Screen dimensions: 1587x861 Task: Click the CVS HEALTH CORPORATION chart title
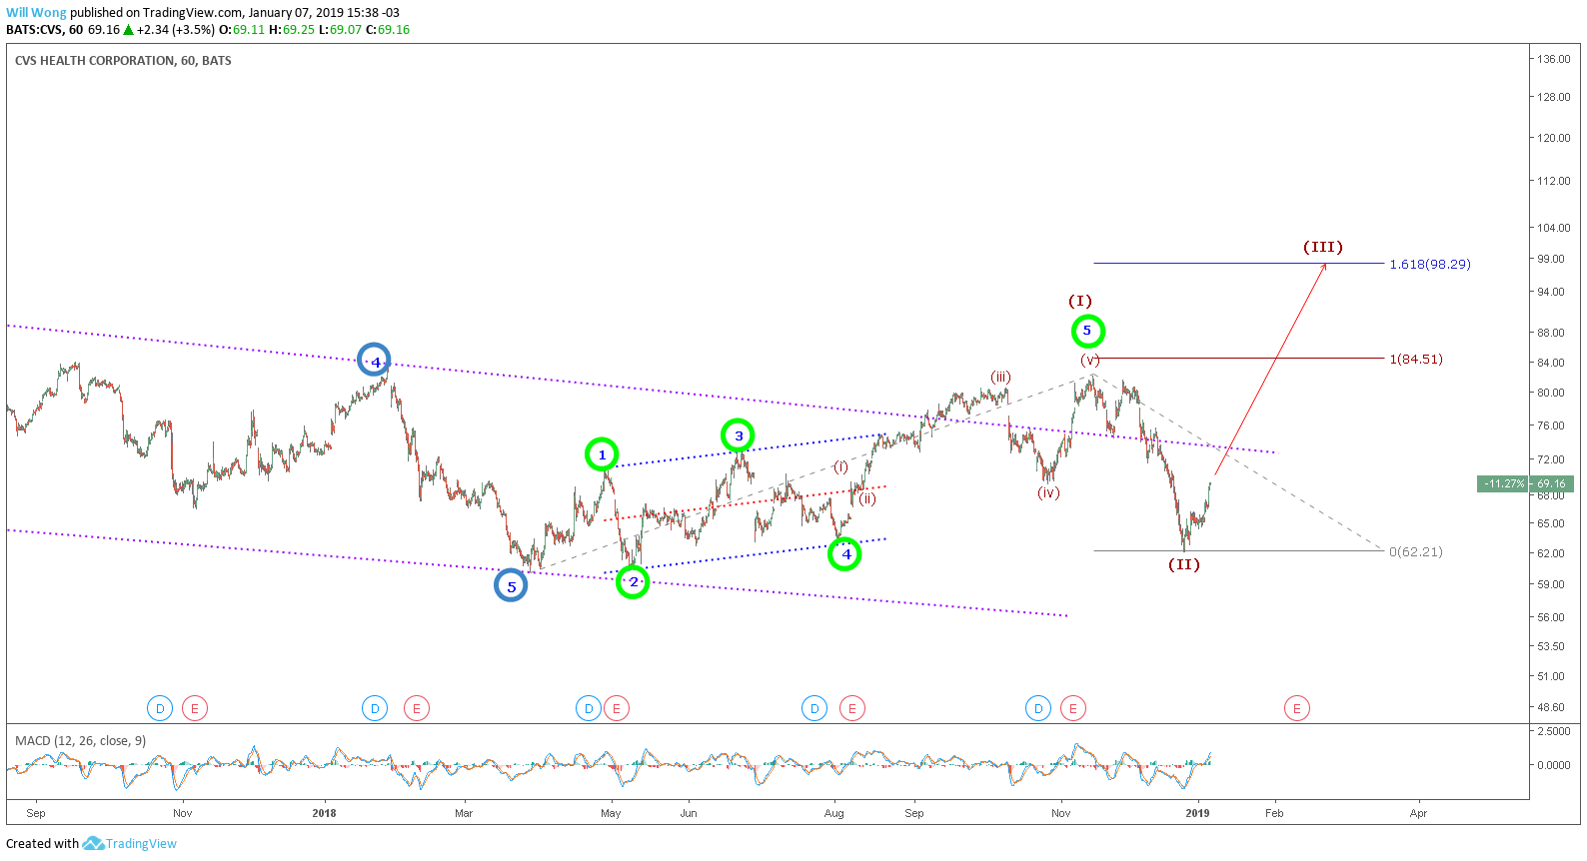[123, 61]
